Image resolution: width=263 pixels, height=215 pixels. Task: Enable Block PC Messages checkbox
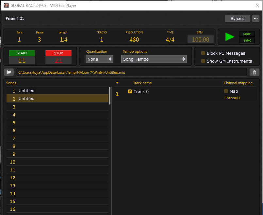pos(203,53)
